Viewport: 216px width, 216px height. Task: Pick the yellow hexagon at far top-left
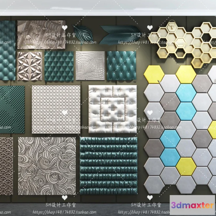pyautogui.click(x=154, y=74)
